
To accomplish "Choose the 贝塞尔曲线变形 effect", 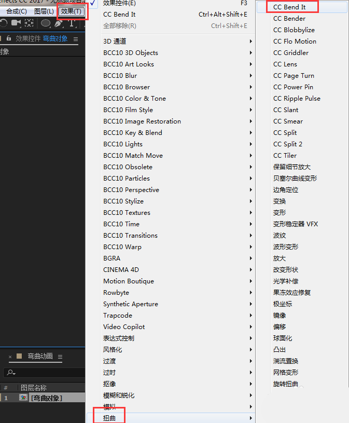I will [x=295, y=179].
